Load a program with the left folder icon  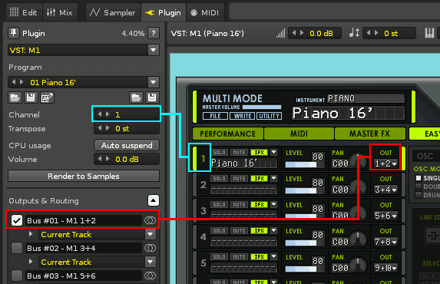pyautogui.click(x=15, y=98)
